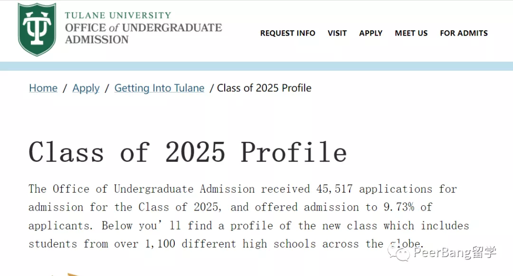Follow the Home breadcrumb link

point(43,88)
